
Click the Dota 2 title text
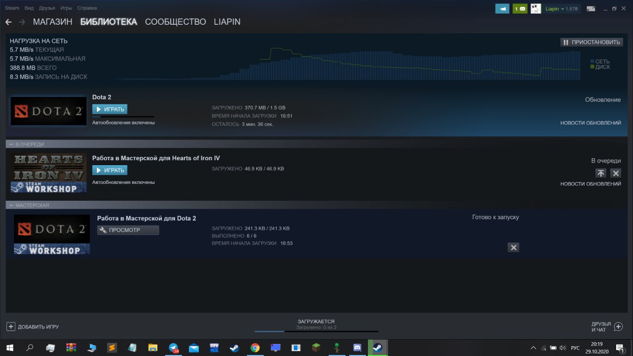coord(101,97)
